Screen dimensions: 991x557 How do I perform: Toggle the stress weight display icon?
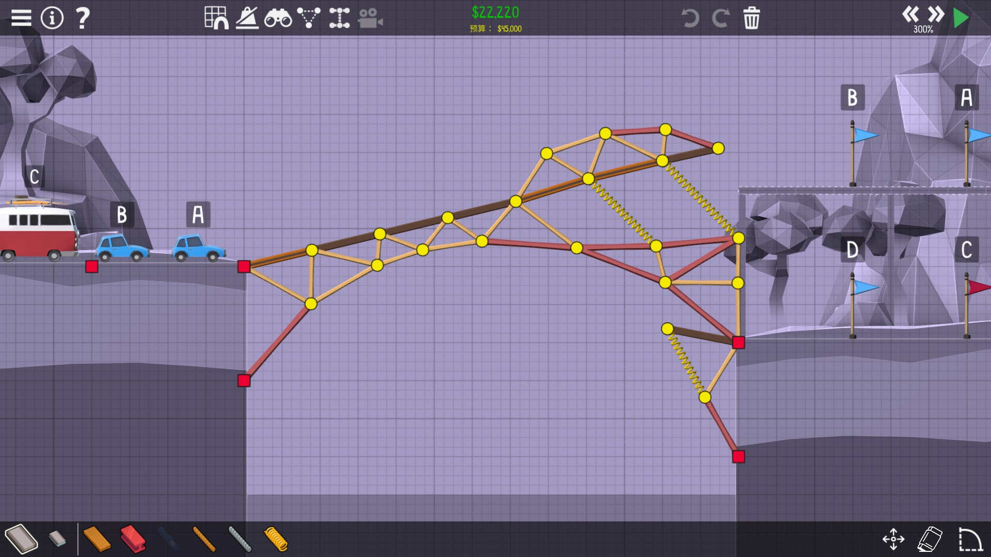(247, 18)
